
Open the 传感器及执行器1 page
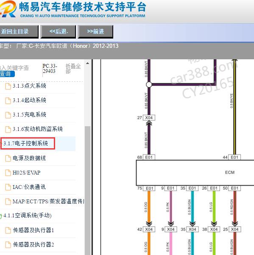(33, 230)
